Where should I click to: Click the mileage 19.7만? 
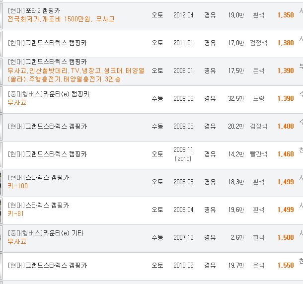(x=236, y=265)
